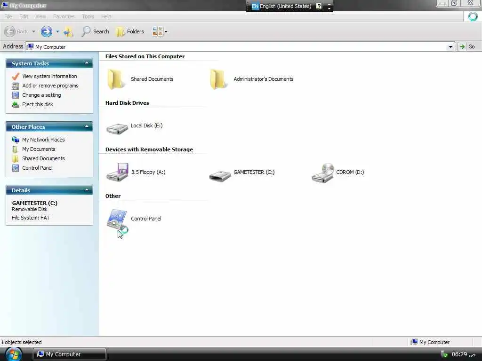The image size is (482, 361).
Task: Open the Help menu
Action: 106,16
